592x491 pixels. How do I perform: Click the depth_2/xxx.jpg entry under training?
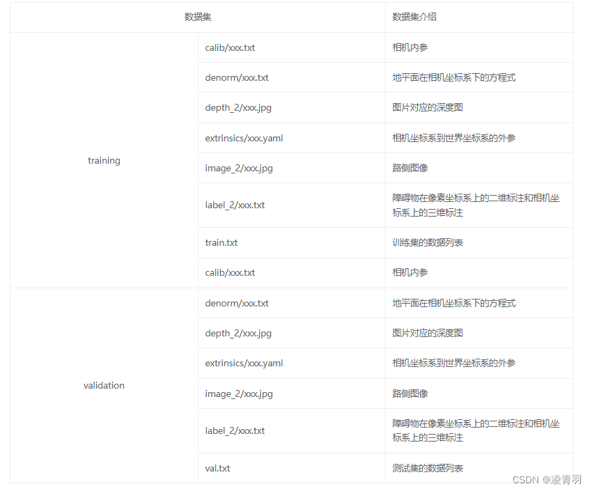pyautogui.click(x=236, y=107)
